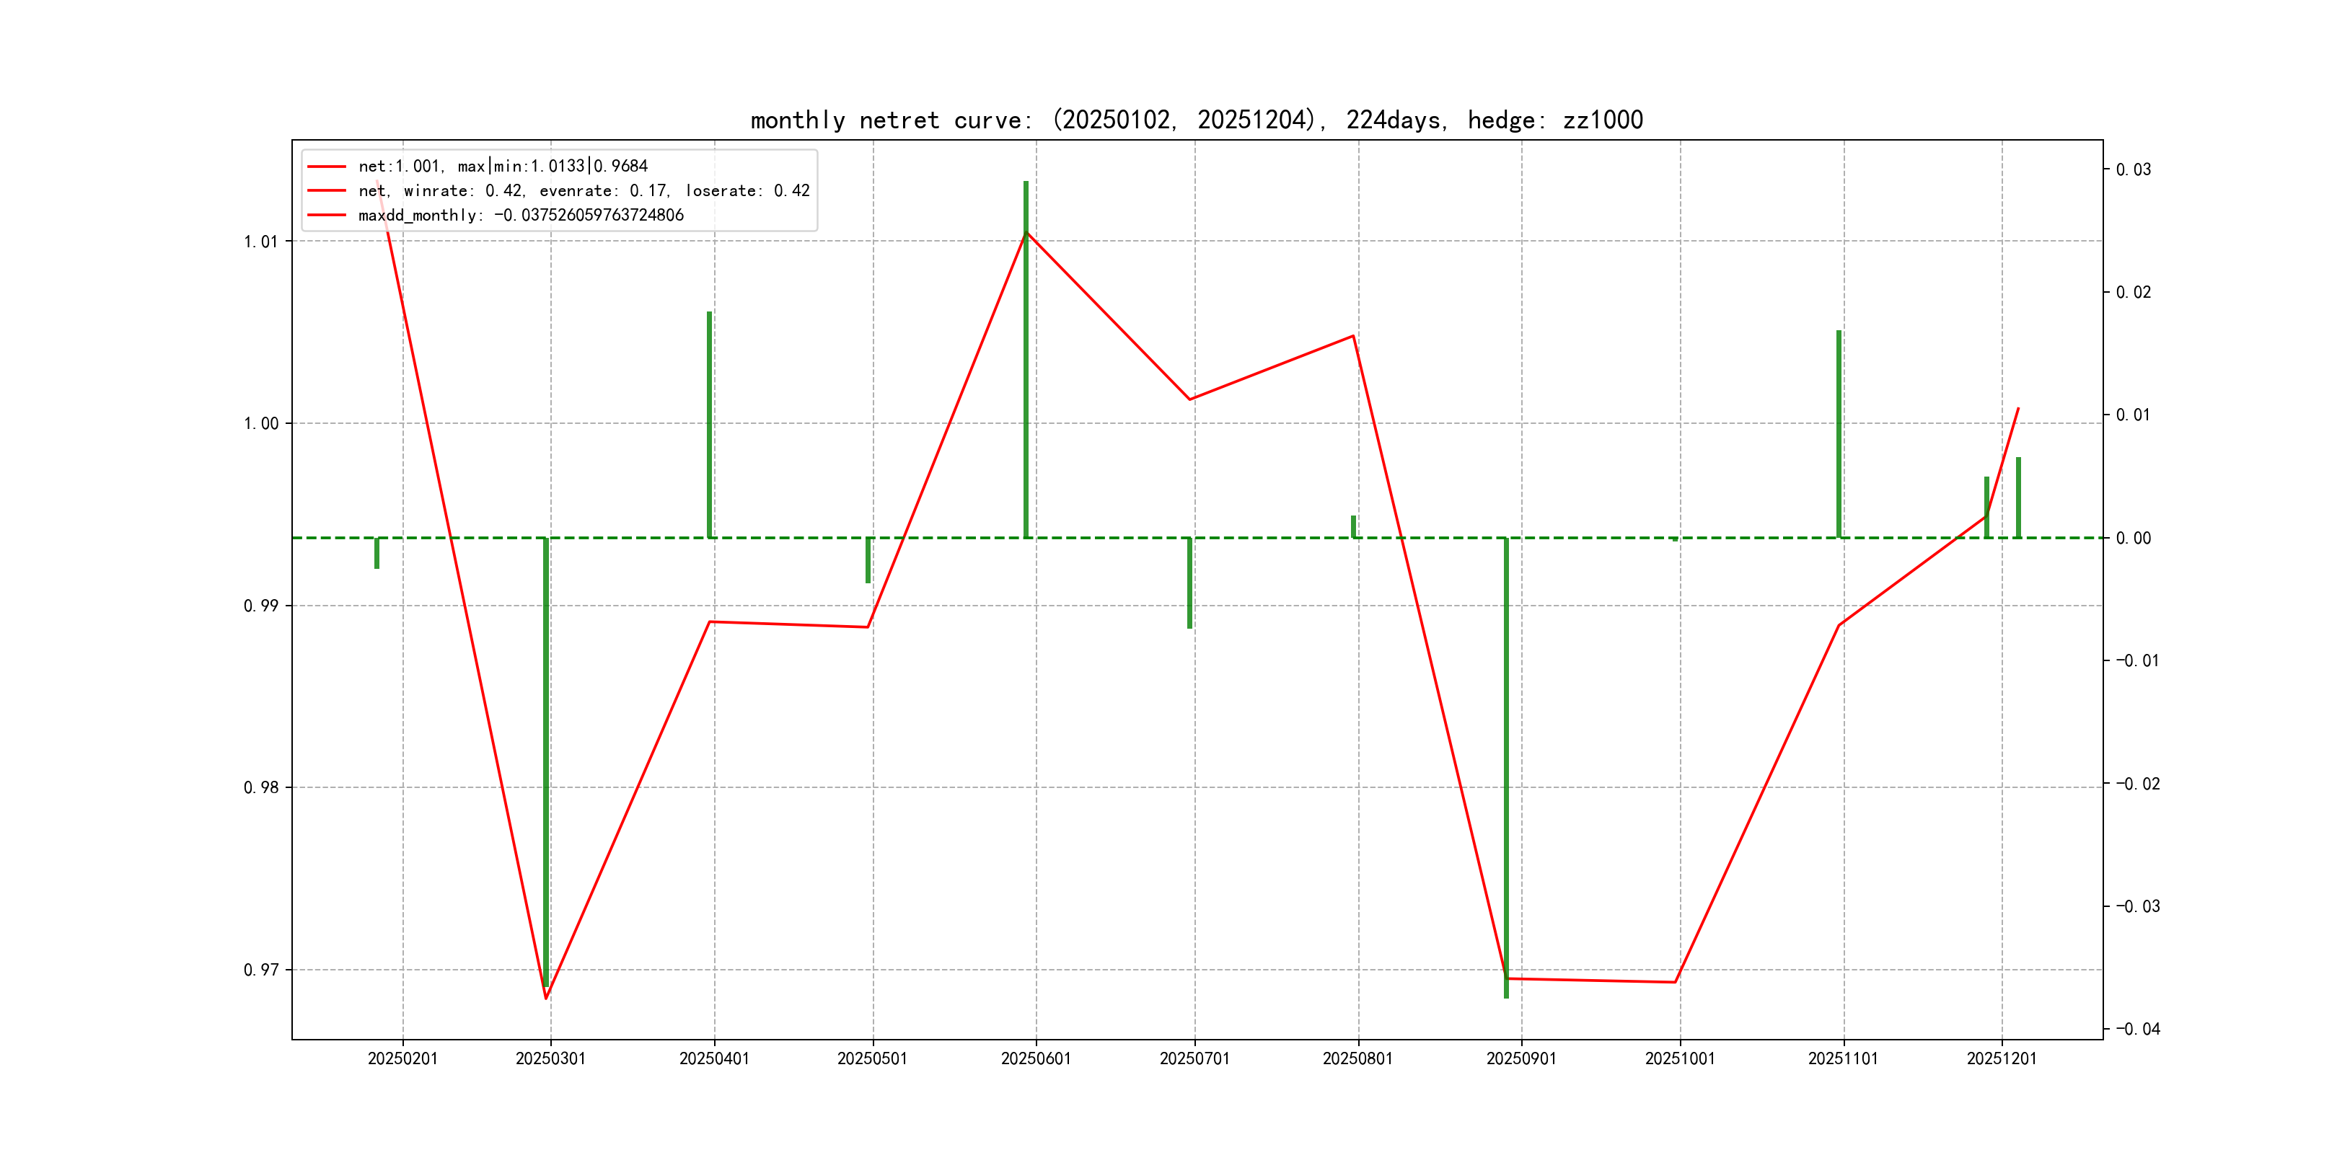The height and width of the screenshot is (1168, 2337).
Task: Click the 0.00 right axis tick label
Action: pyautogui.click(x=2133, y=539)
